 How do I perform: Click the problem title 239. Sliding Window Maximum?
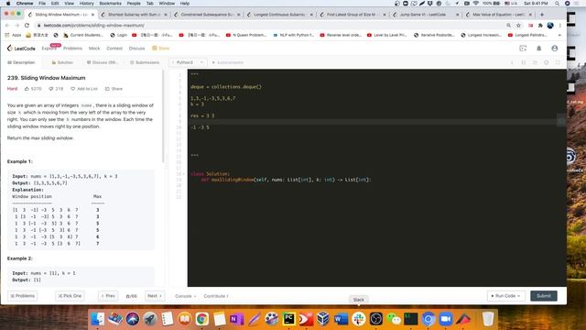tap(47, 78)
